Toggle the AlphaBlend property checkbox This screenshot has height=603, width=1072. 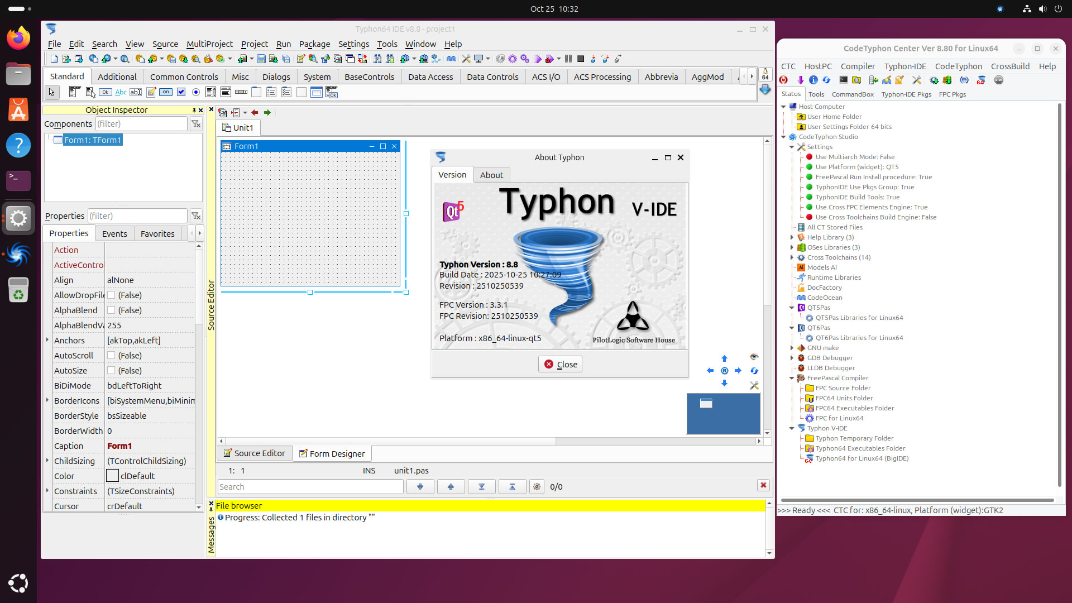(x=111, y=310)
